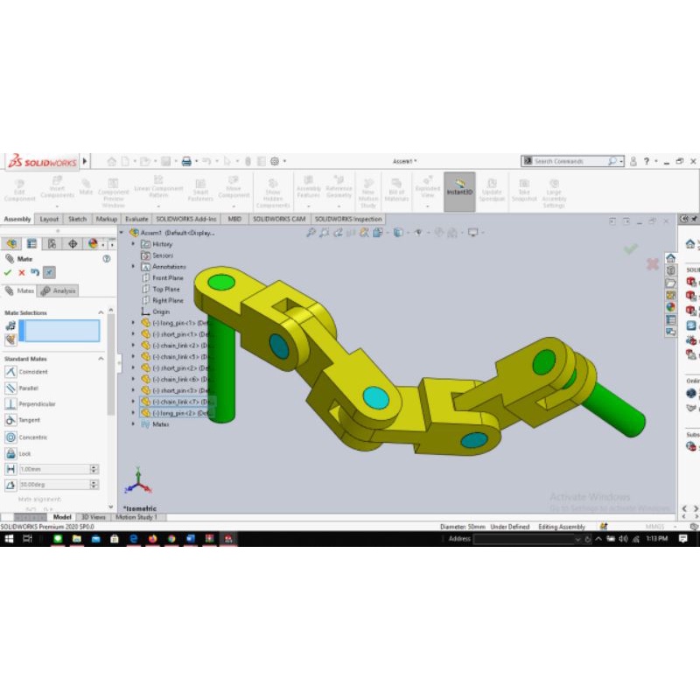
Task: Undo the last mate in the Mate panel
Action: 35,272
